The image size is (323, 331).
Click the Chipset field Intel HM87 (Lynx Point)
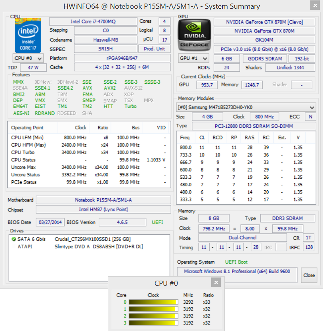103,209
